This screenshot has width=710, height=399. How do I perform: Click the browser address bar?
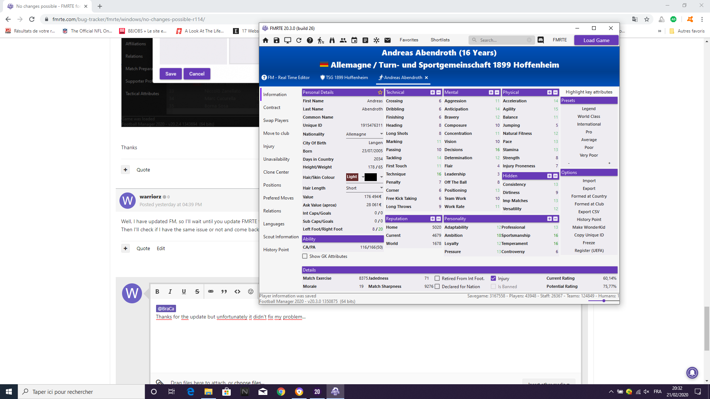pyautogui.click(x=333, y=19)
